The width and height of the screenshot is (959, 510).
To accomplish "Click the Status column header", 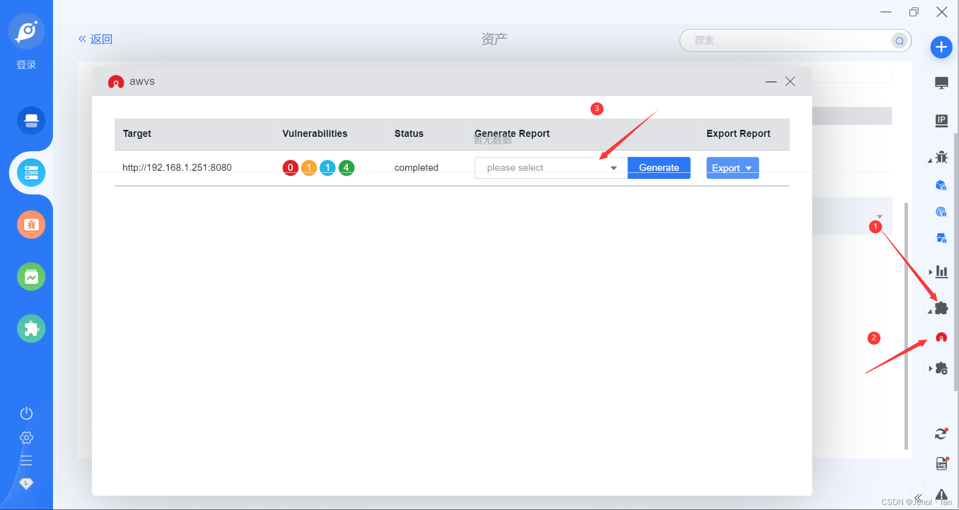I will pyautogui.click(x=409, y=133).
